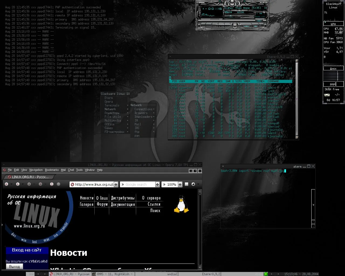Open the File menu in Opera
The width and height of the screenshot is (345, 276).
pos(10,170)
